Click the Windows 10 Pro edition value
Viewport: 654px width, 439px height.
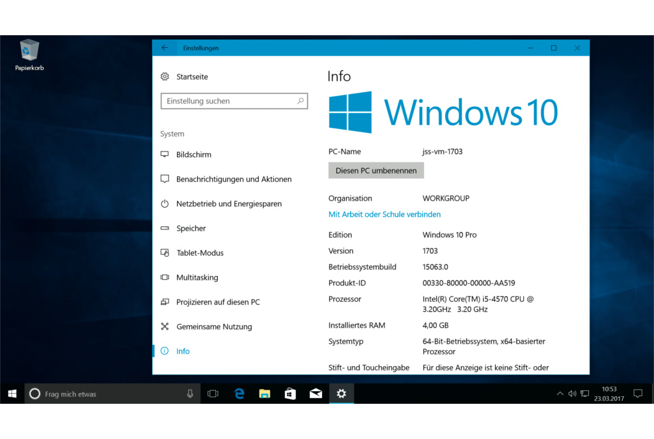pos(449,235)
